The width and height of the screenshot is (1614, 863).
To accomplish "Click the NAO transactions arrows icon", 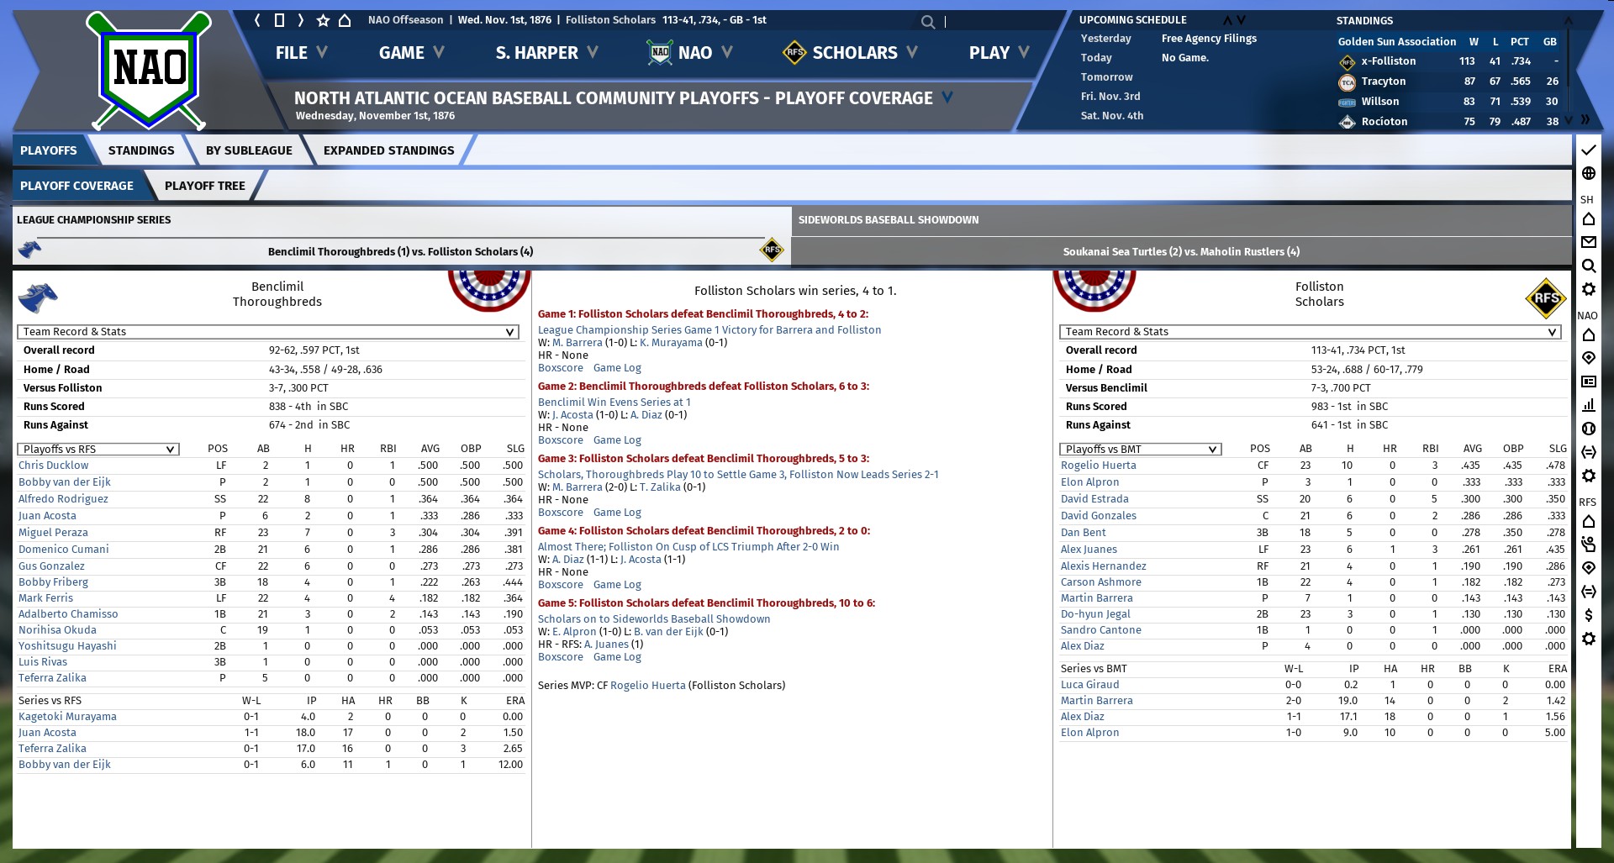I will point(1588,452).
